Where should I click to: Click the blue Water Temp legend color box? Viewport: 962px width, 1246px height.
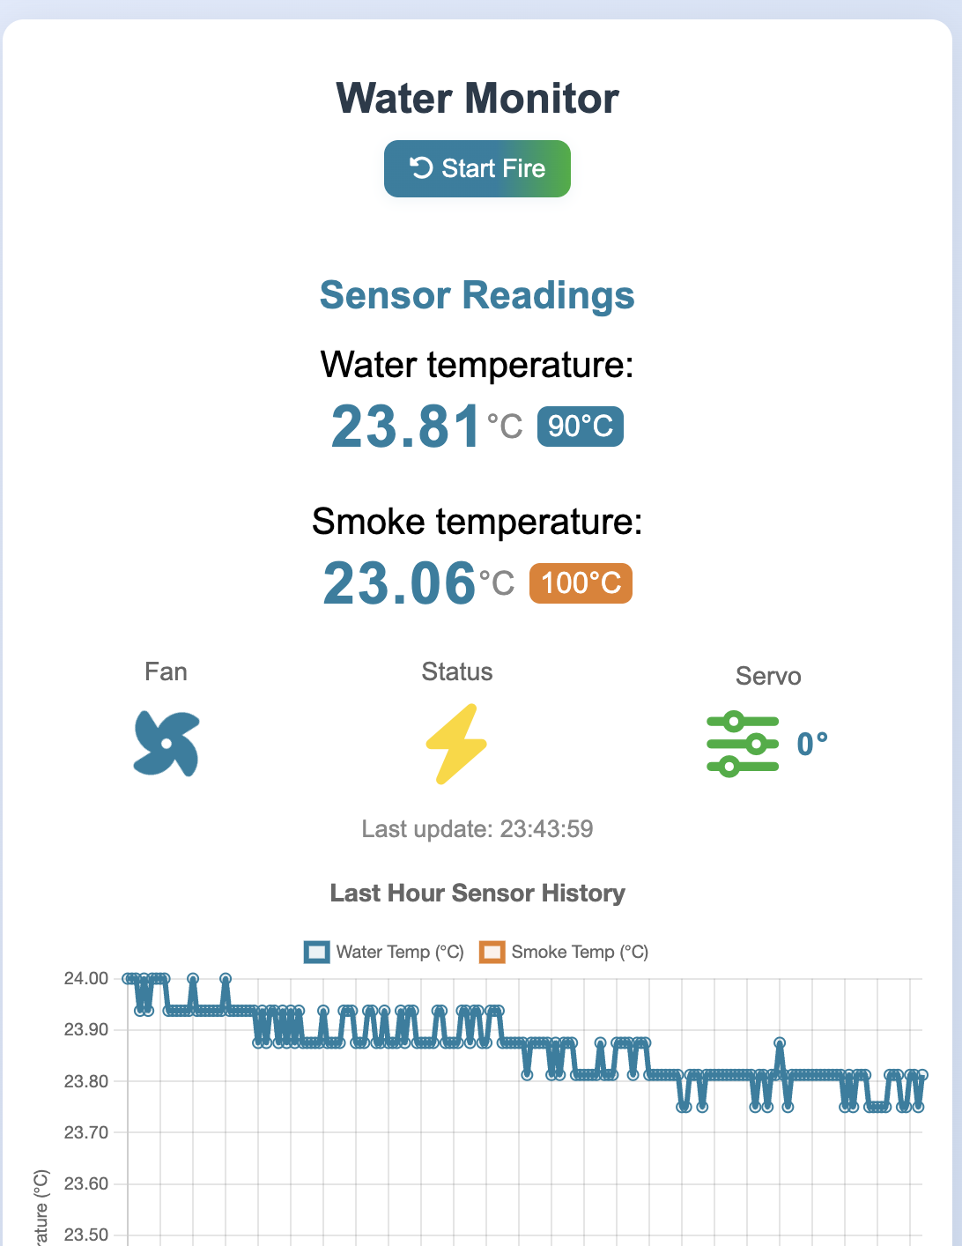[x=316, y=953]
